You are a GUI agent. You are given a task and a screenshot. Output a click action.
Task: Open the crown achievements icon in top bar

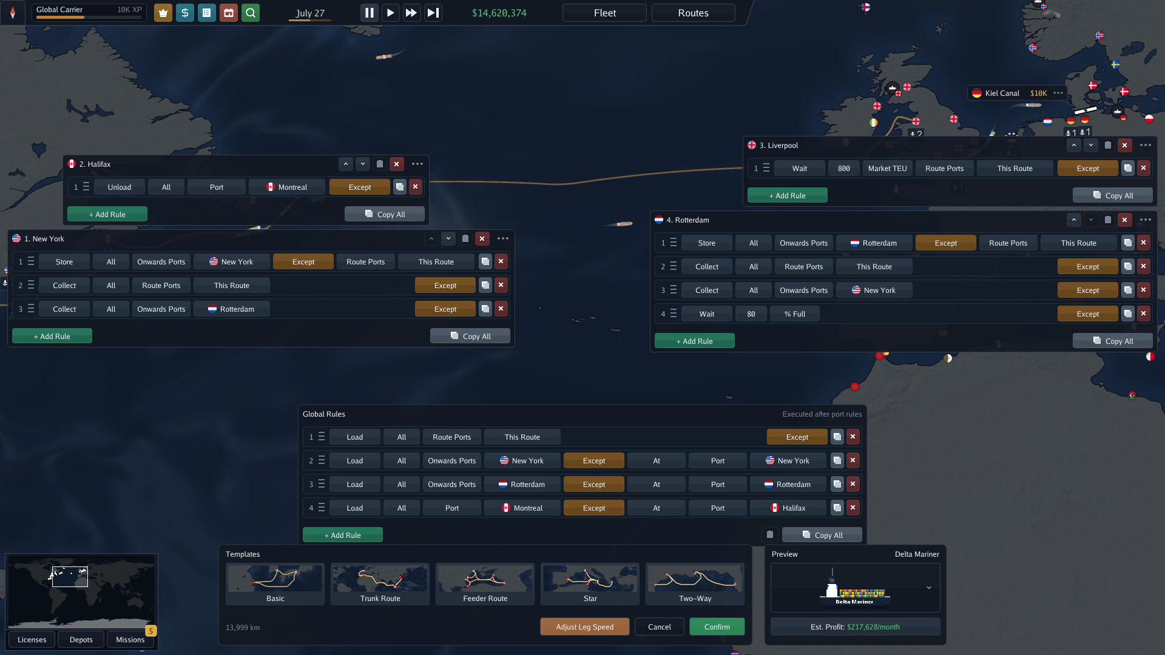(163, 13)
